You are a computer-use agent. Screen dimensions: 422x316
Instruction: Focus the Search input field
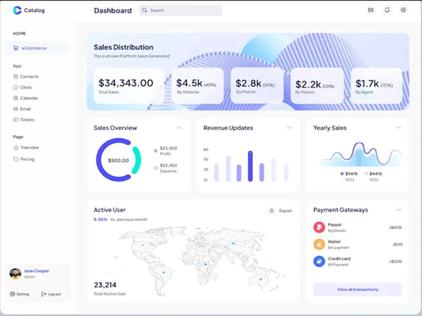[181, 10]
